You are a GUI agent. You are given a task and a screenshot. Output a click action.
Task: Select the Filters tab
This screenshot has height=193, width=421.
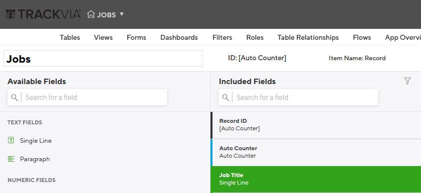click(222, 37)
